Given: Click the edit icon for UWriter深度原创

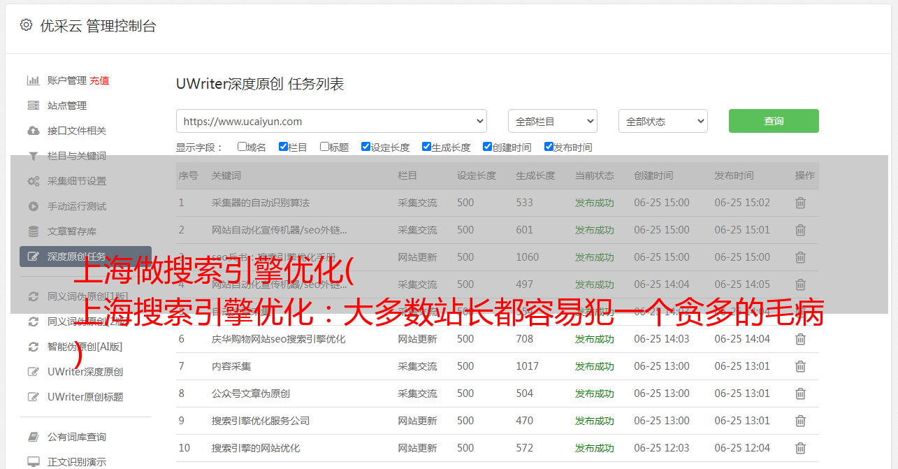Looking at the screenshot, I should (33, 372).
